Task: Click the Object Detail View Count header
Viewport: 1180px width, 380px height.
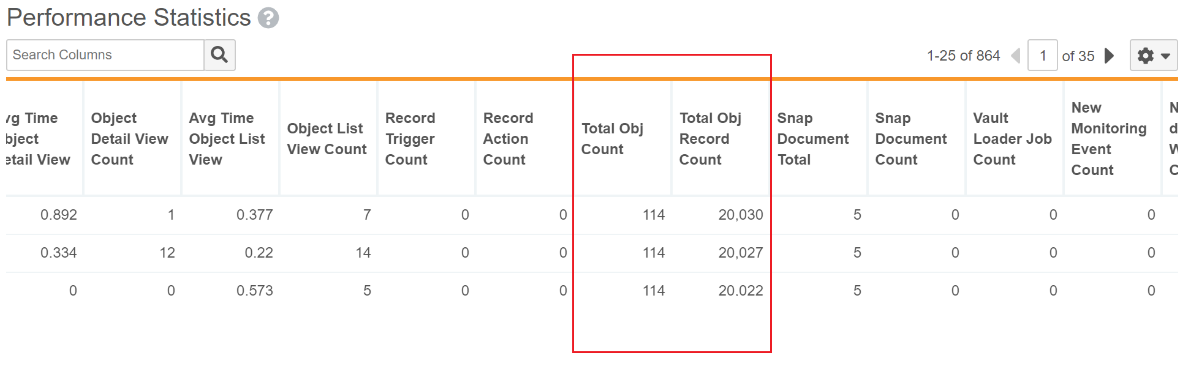Action: click(x=129, y=139)
